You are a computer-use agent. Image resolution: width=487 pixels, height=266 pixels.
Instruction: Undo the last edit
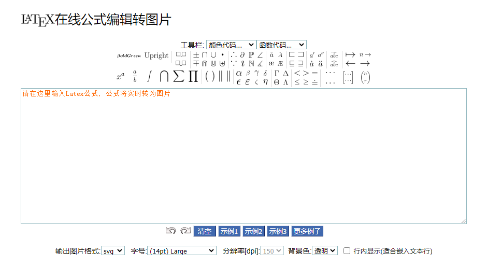click(x=170, y=231)
